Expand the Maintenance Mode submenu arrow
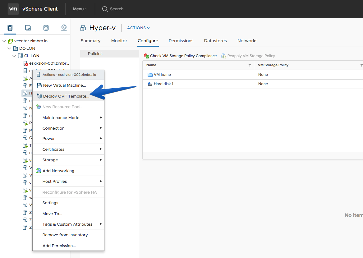Screen dimensions: 363x258 click(x=101, y=117)
